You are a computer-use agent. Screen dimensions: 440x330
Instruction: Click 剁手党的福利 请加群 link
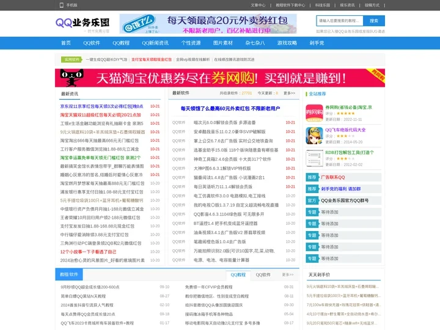(x=340, y=189)
